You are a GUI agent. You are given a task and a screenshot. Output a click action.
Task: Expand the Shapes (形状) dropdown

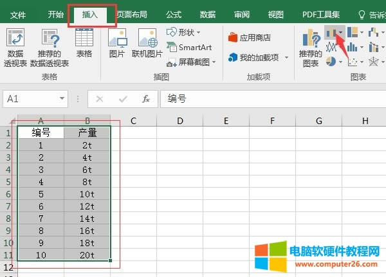tap(184, 32)
